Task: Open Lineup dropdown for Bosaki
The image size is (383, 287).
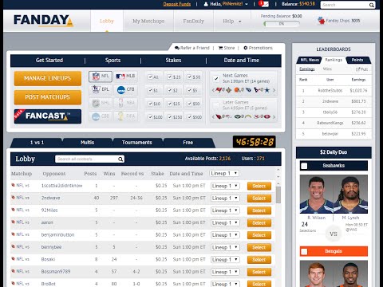Action: 225,259
